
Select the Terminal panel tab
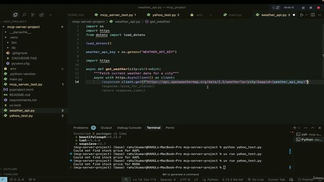point(153,128)
